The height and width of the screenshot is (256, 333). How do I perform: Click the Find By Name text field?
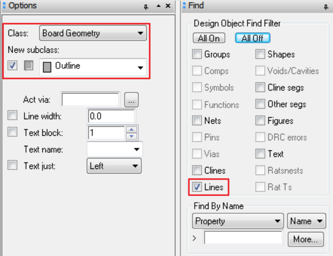click(243, 238)
